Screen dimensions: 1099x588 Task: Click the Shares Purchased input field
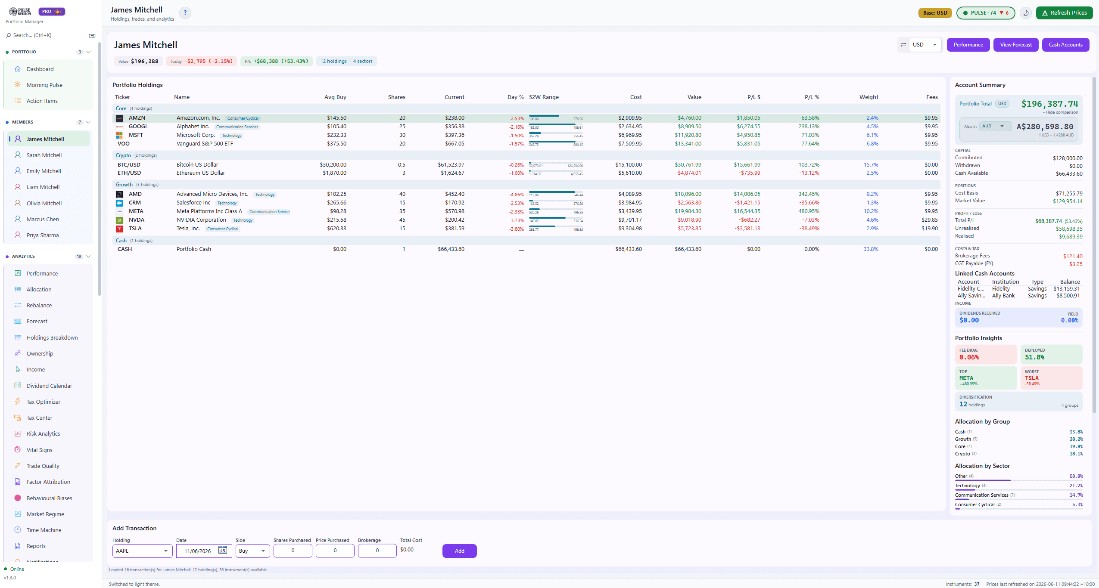[x=293, y=551]
